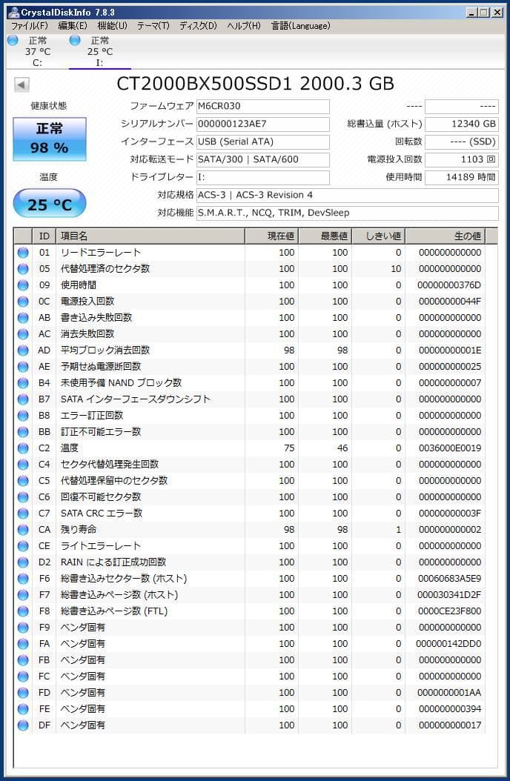Click the previous disk arrow button

(x=21, y=84)
